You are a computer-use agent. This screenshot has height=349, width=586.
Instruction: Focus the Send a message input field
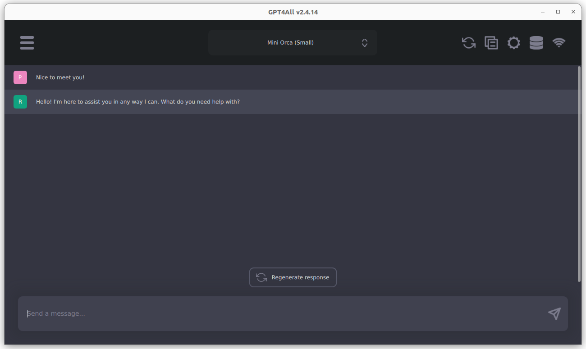(x=279, y=313)
